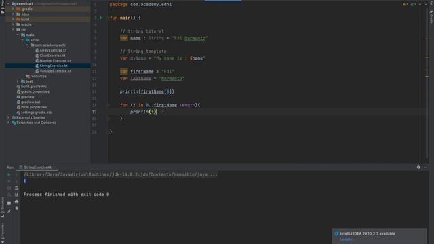
Task: Select StringExercise.kt in the project tree
Action: coord(54,66)
